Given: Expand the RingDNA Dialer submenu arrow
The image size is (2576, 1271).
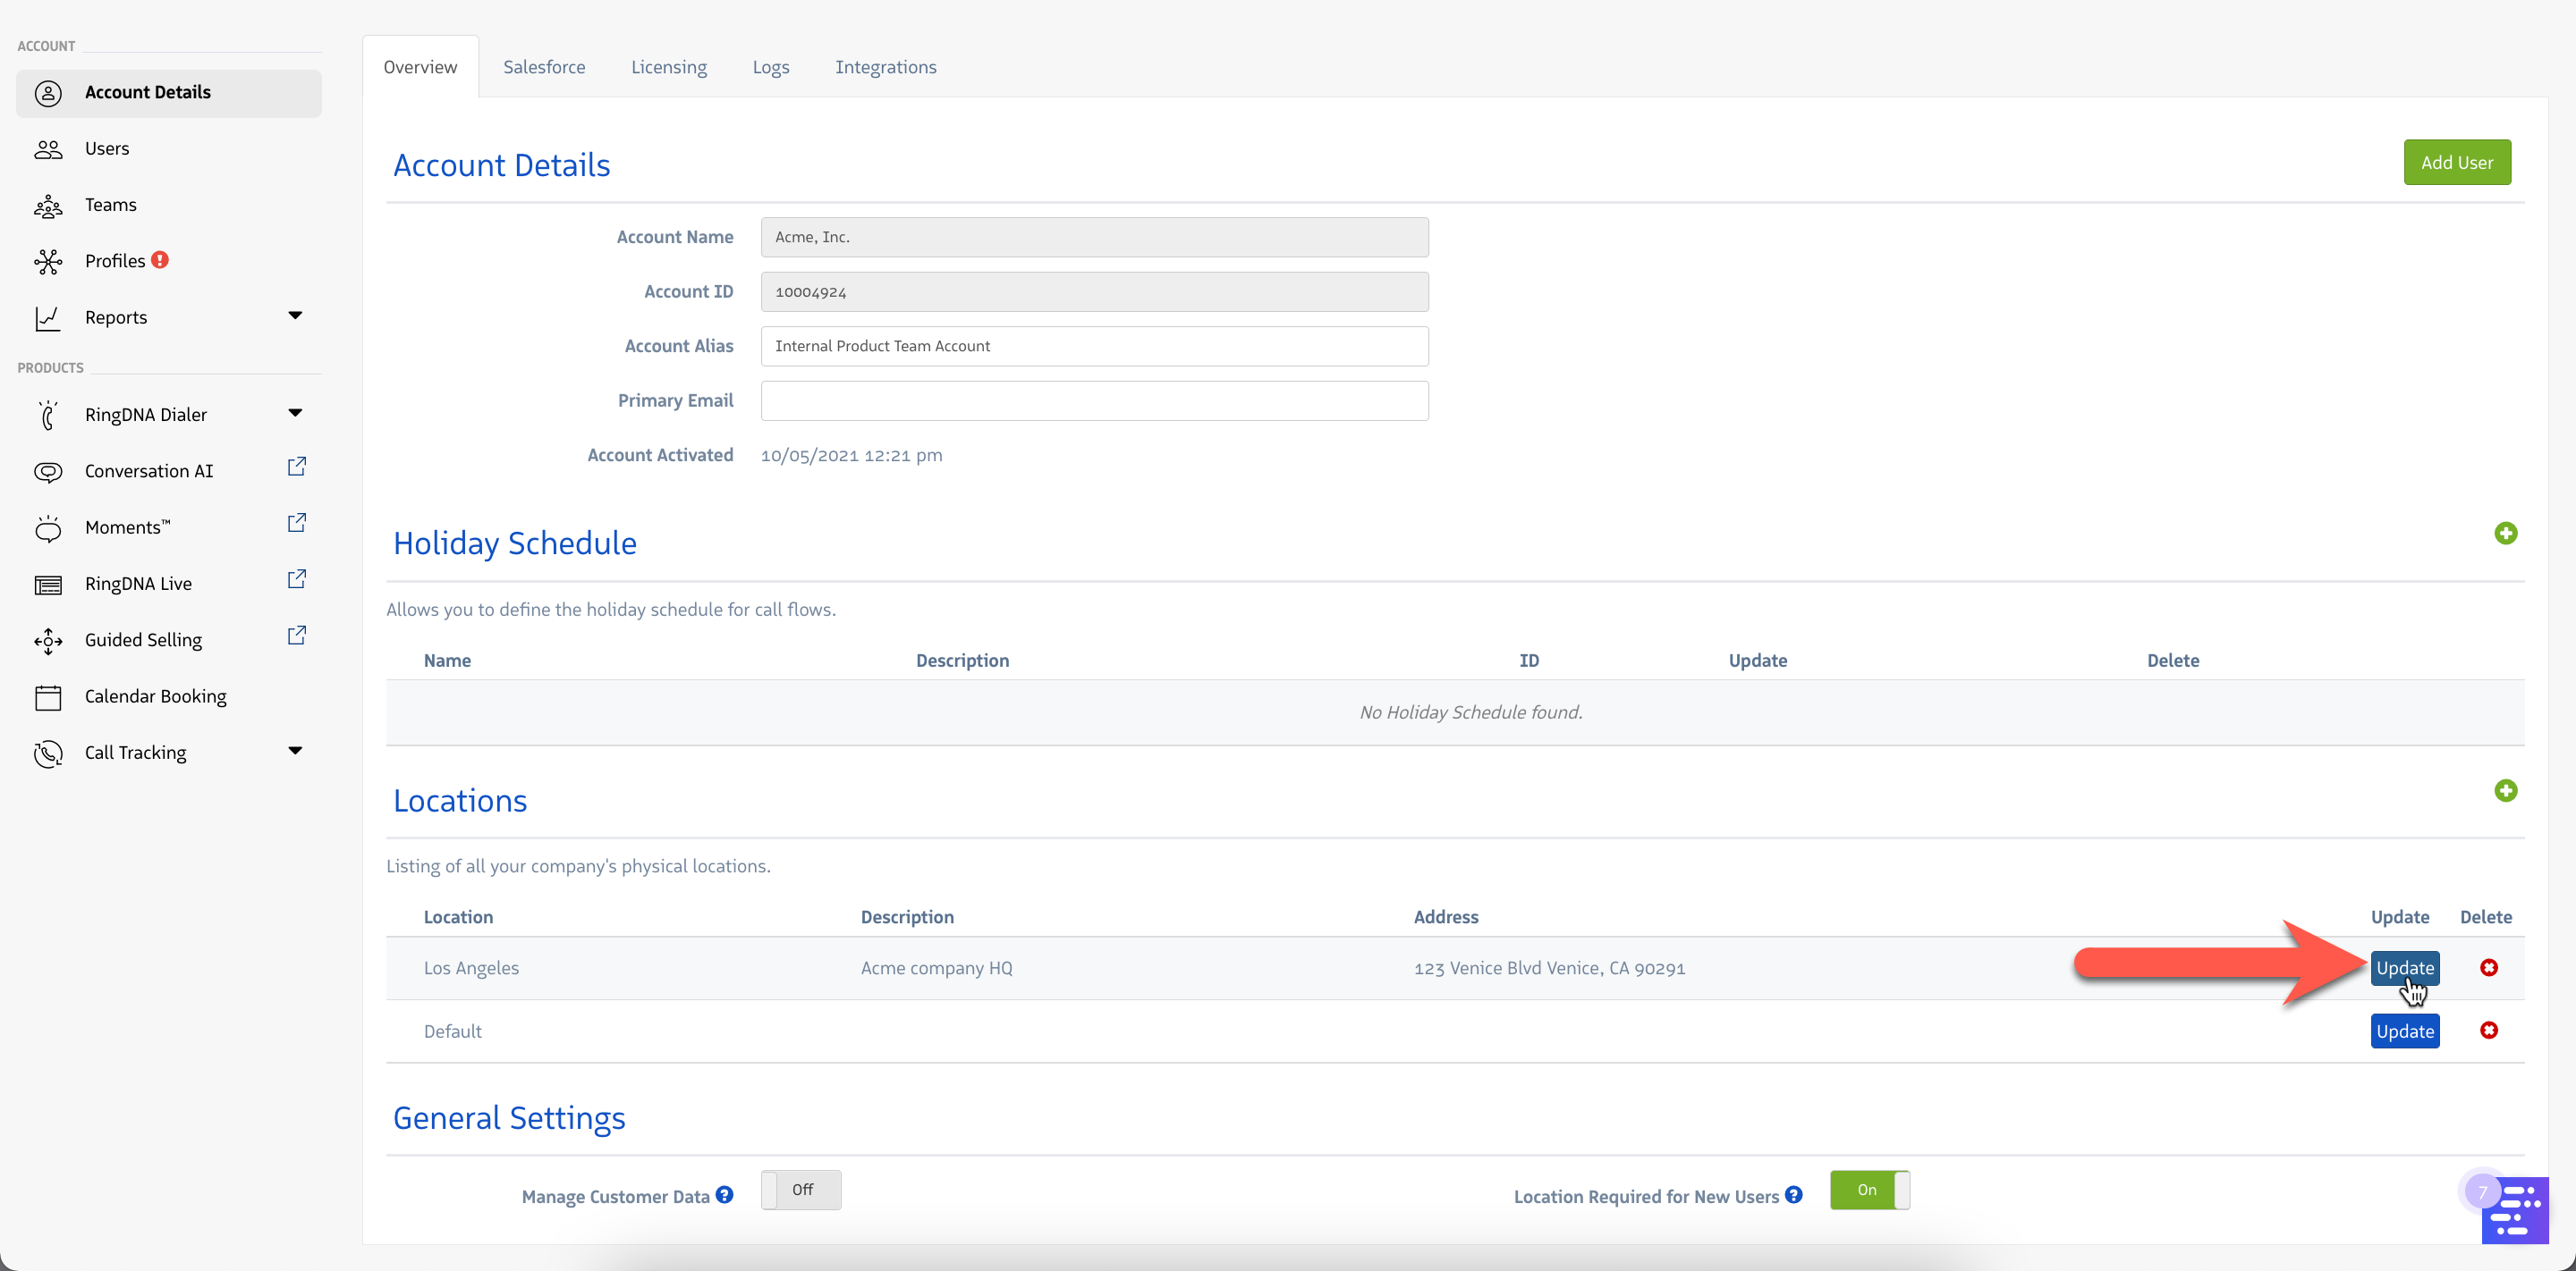Looking at the screenshot, I should (294, 413).
